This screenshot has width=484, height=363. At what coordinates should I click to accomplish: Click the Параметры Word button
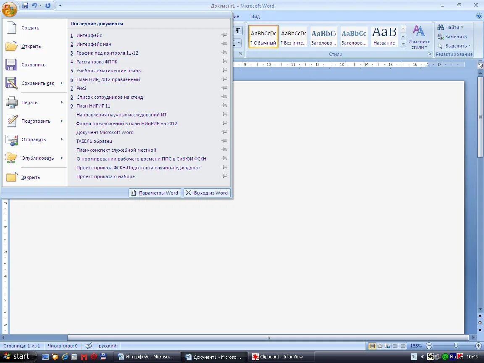pyautogui.click(x=155, y=193)
